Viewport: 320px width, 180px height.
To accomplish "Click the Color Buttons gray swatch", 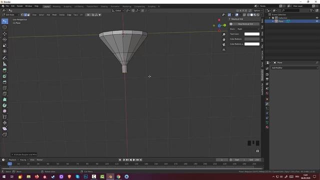I will [252, 39].
